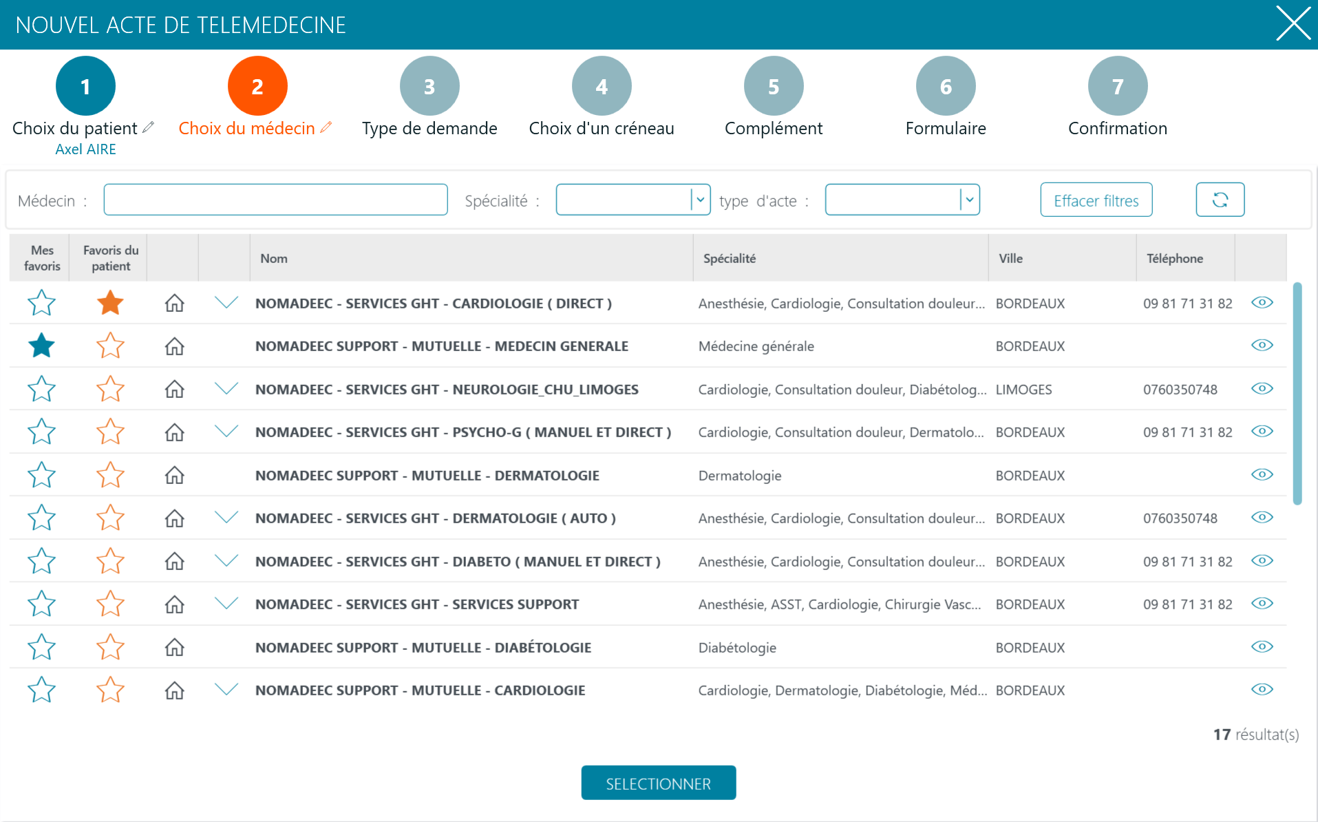Click the SELECTIONNER button

pyautogui.click(x=659, y=783)
